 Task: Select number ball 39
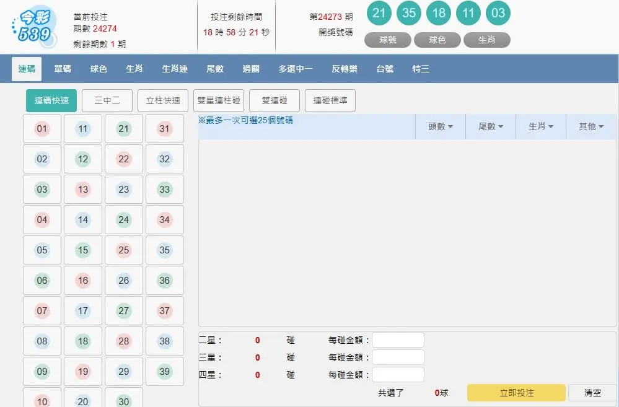tap(164, 372)
